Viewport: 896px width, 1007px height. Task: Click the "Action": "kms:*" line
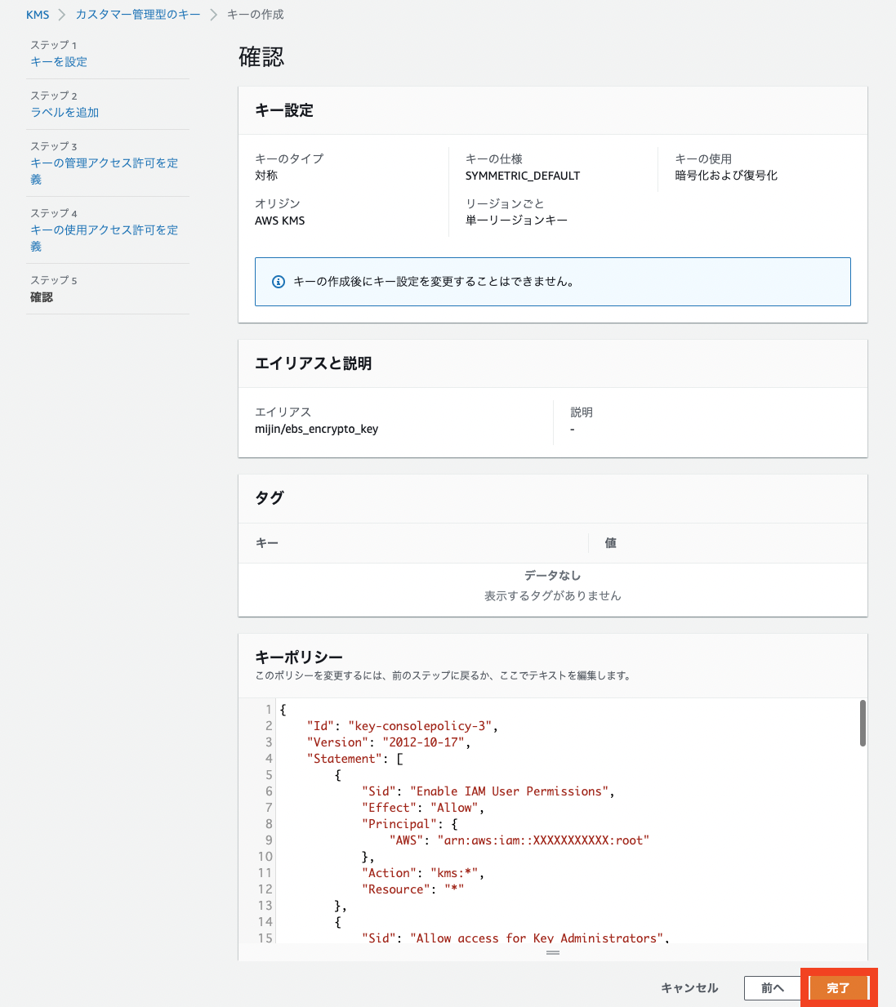(x=422, y=873)
